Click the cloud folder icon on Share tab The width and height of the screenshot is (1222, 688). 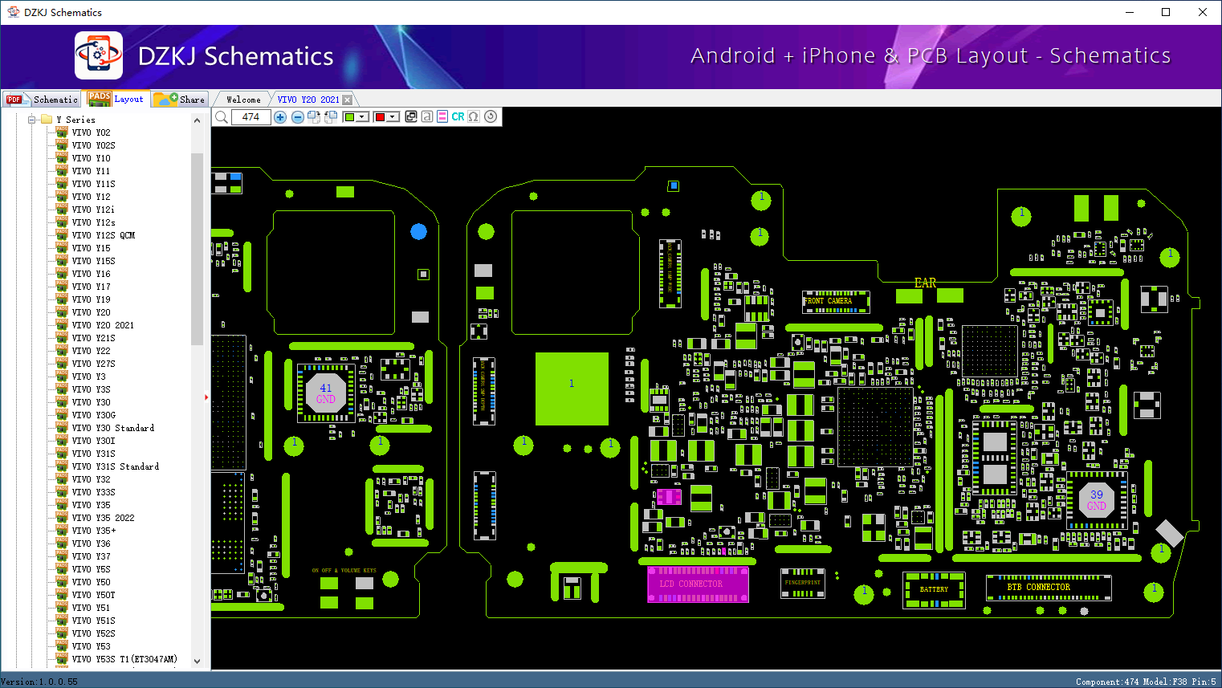point(165,99)
